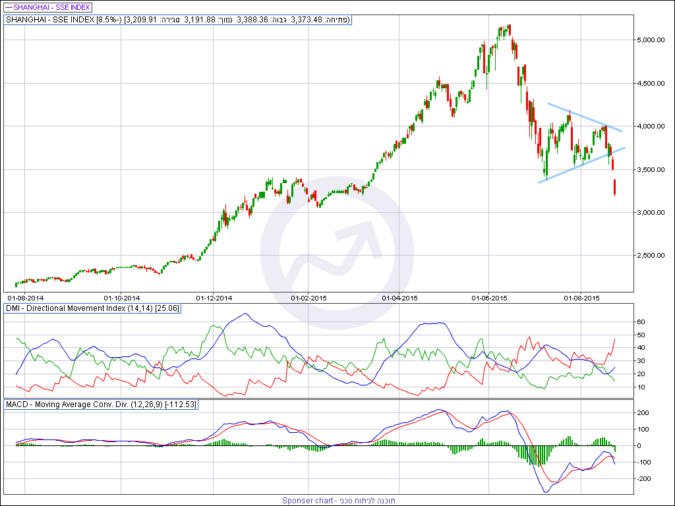675x506 pixels.
Task: Click the 4,500.00 price axis label
Action: pos(651,83)
